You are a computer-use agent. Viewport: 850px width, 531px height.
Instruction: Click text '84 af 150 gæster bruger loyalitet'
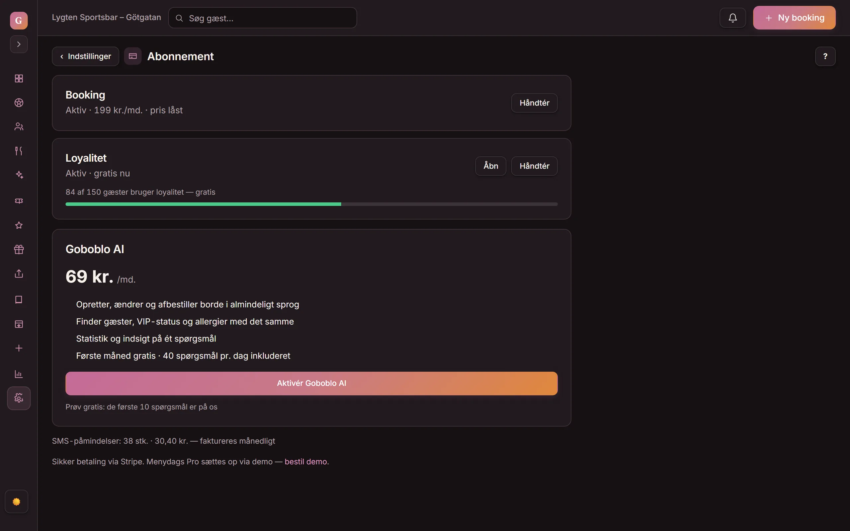coord(125,192)
